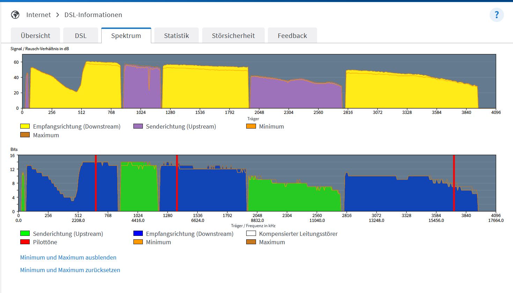Click green Senderichtung legend swatch in Bits chart
The height and width of the screenshot is (293, 513).
click(x=25, y=233)
